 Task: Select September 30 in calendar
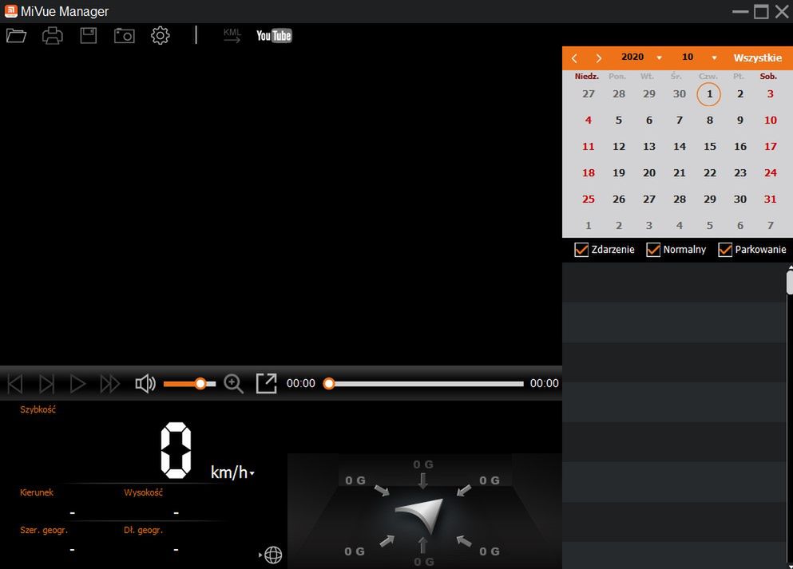[680, 94]
